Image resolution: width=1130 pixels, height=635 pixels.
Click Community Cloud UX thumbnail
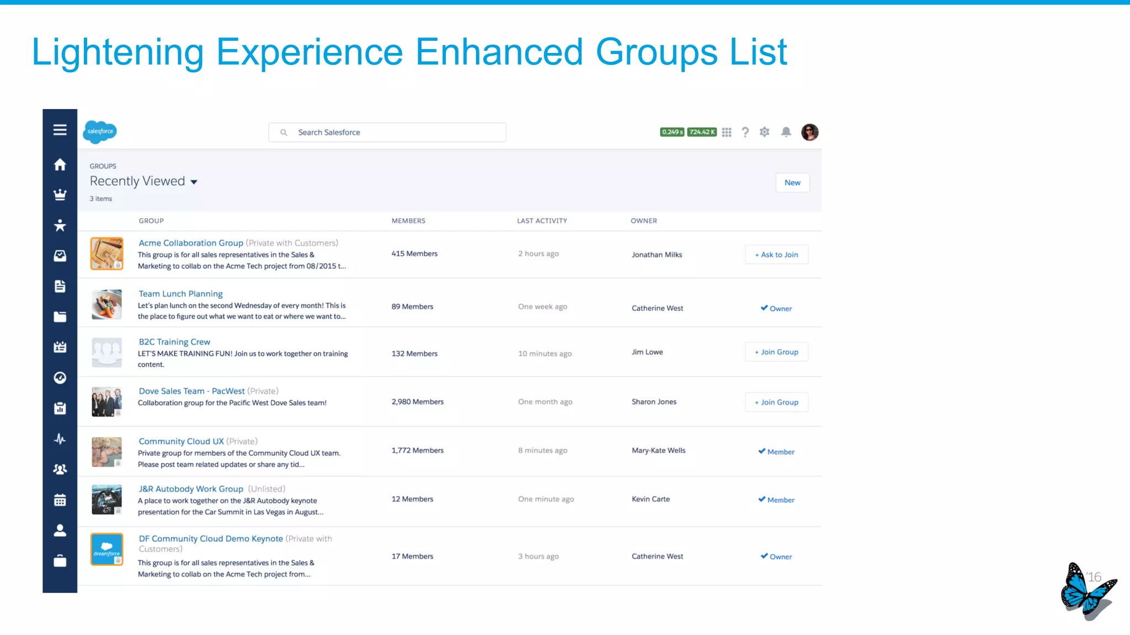tap(106, 452)
